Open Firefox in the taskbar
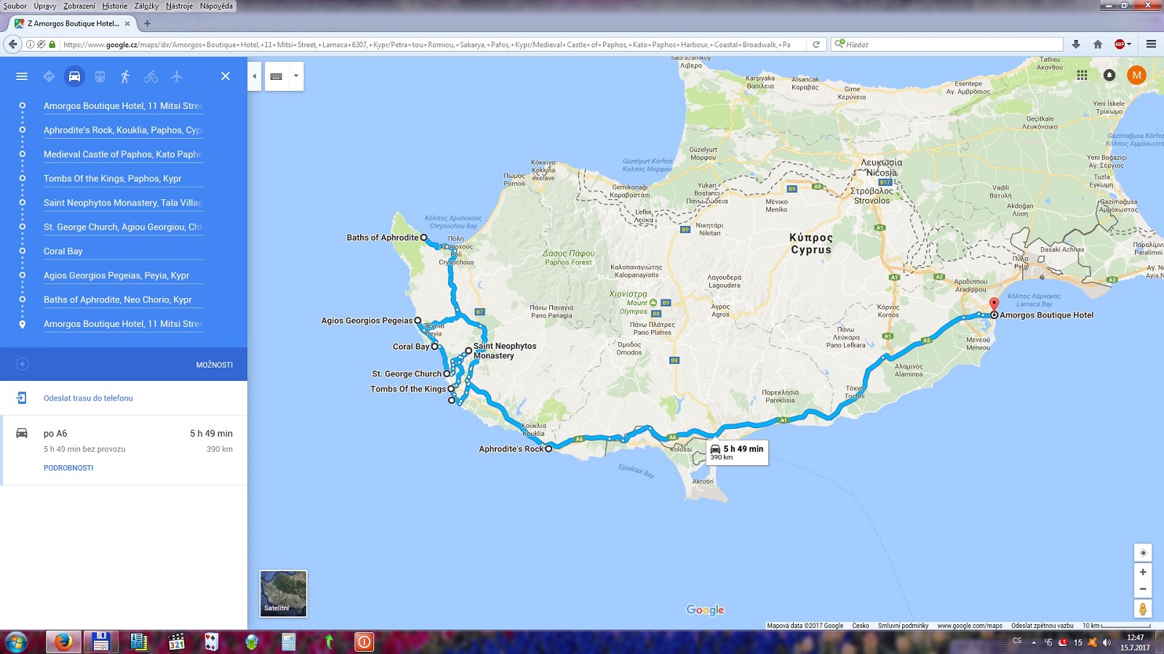Image resolution: width=1164 pixels, height=654 pixels. click(63, 642)
